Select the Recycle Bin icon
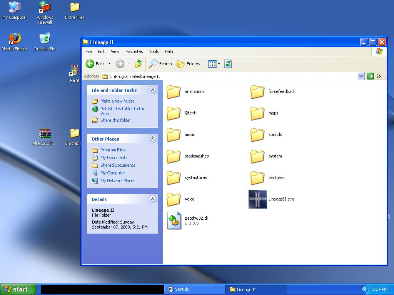Screen dimensions: 394x295 (x=45, y=42)
